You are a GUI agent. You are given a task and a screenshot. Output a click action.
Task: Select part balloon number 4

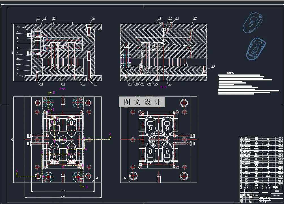tap(18, 58)
